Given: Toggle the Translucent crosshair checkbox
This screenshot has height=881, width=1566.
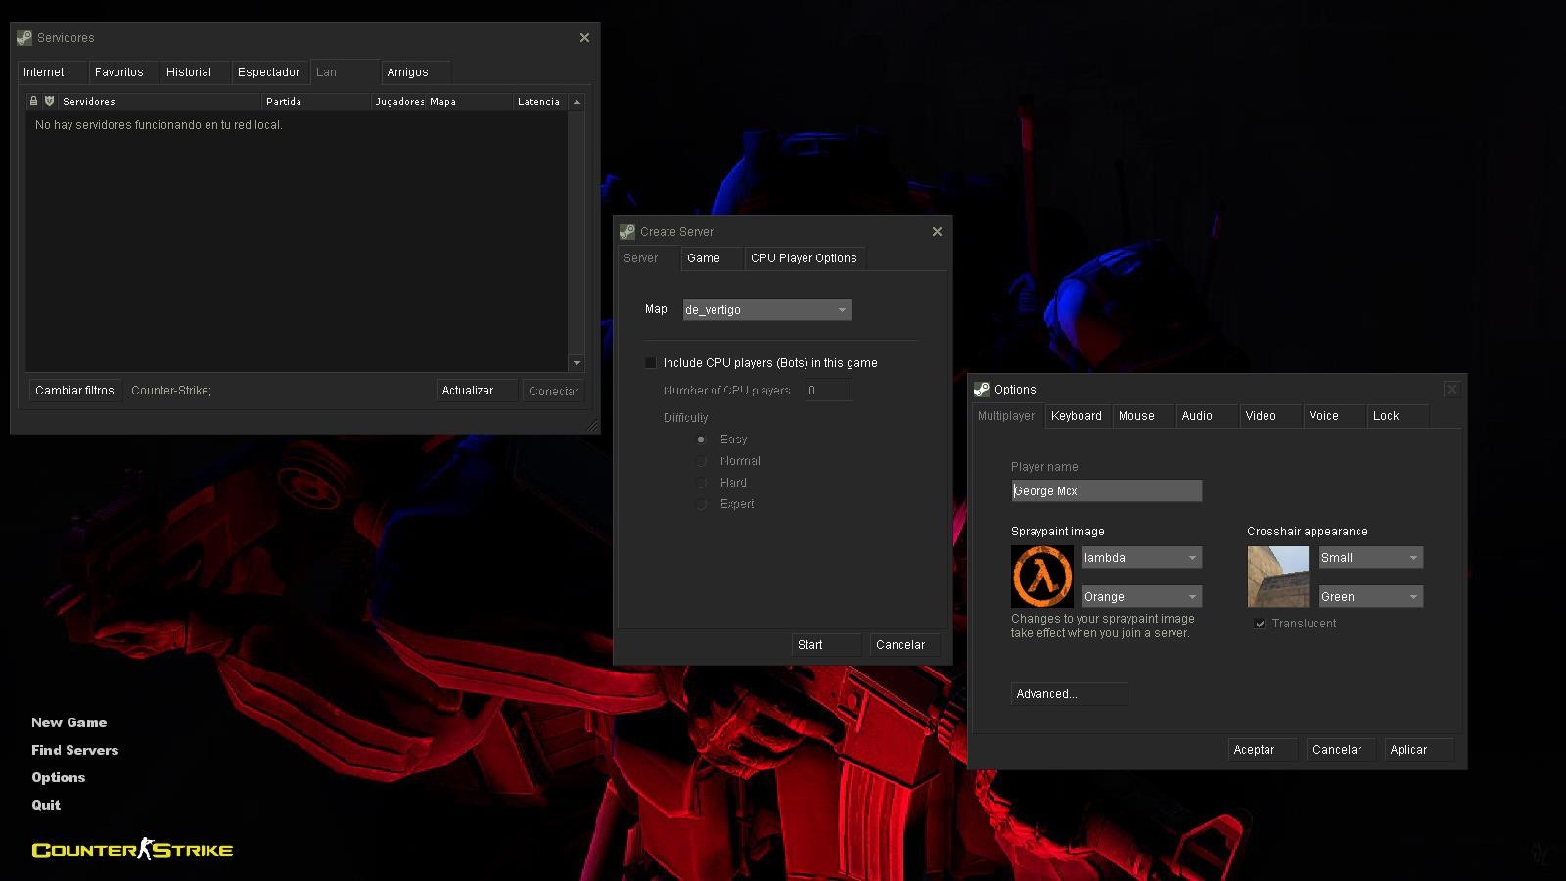Looking at the screenshot, I should [1260, 624].
